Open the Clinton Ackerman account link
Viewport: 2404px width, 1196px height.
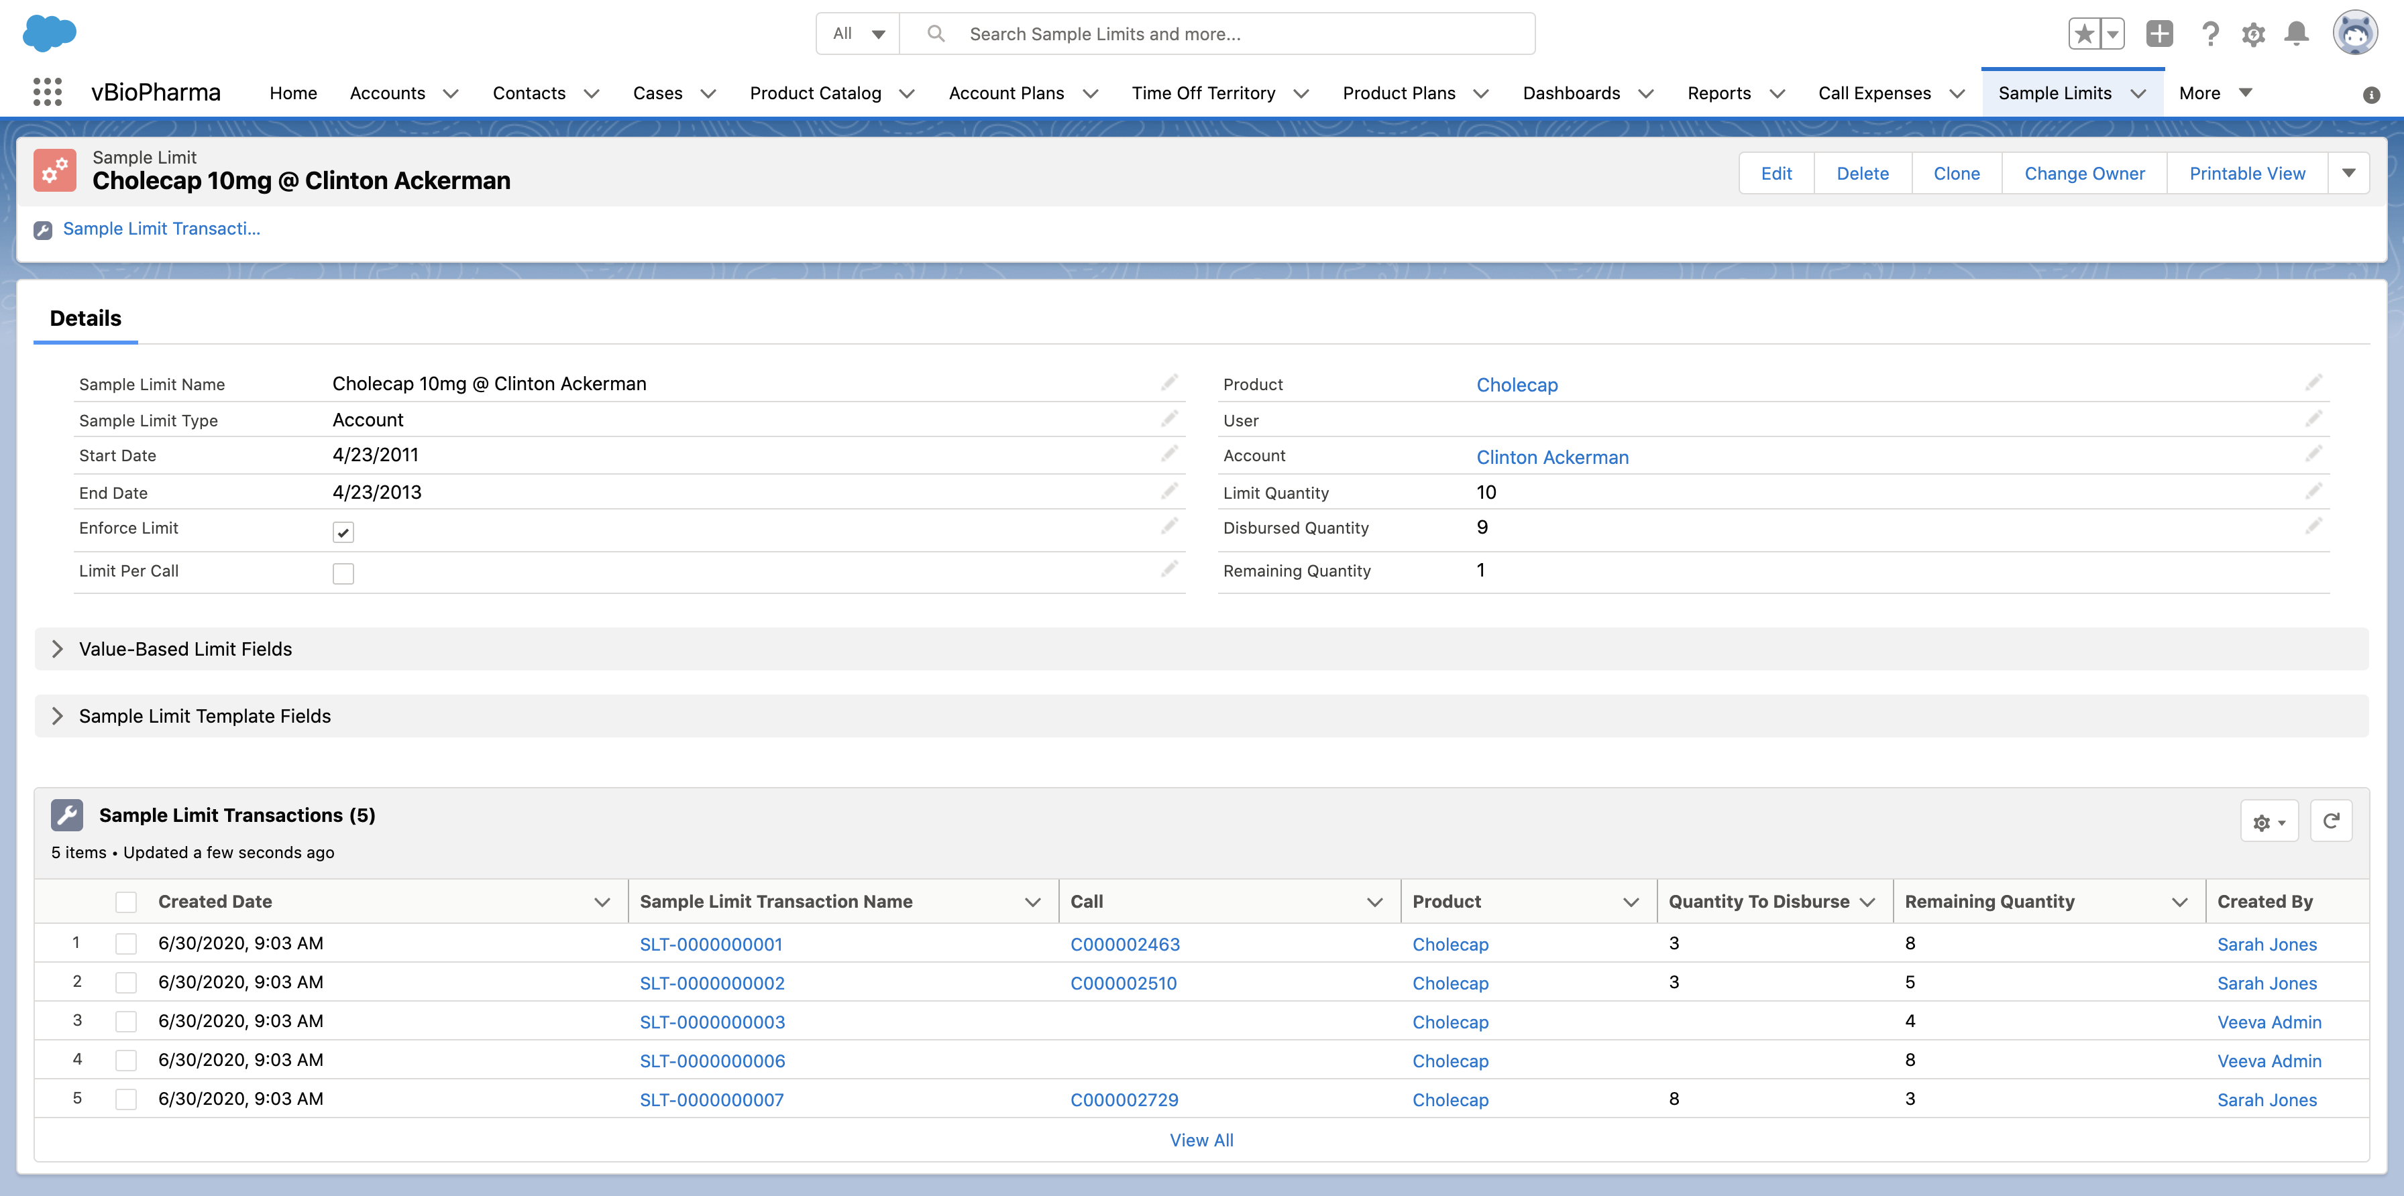(1552, 457)
